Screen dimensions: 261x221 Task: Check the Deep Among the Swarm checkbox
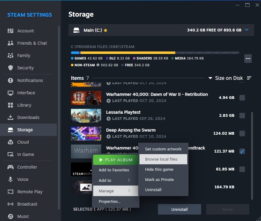242,133
